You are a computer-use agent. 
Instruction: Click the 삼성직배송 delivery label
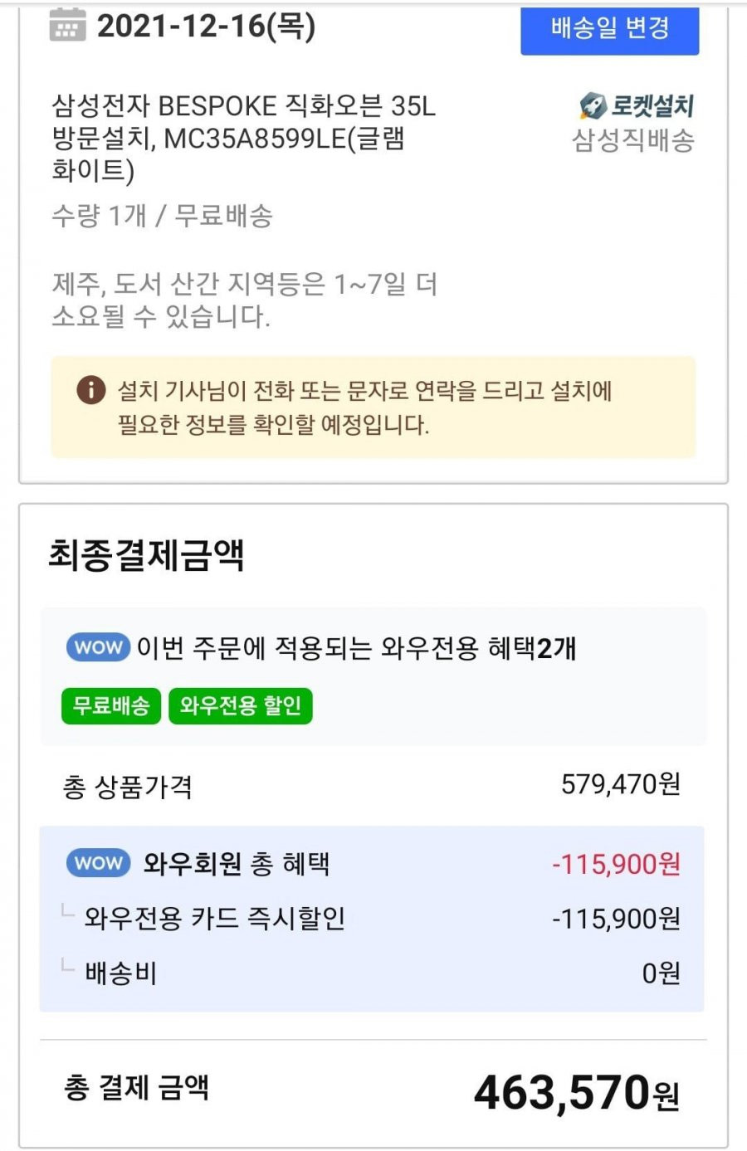(x=633, y=140)
